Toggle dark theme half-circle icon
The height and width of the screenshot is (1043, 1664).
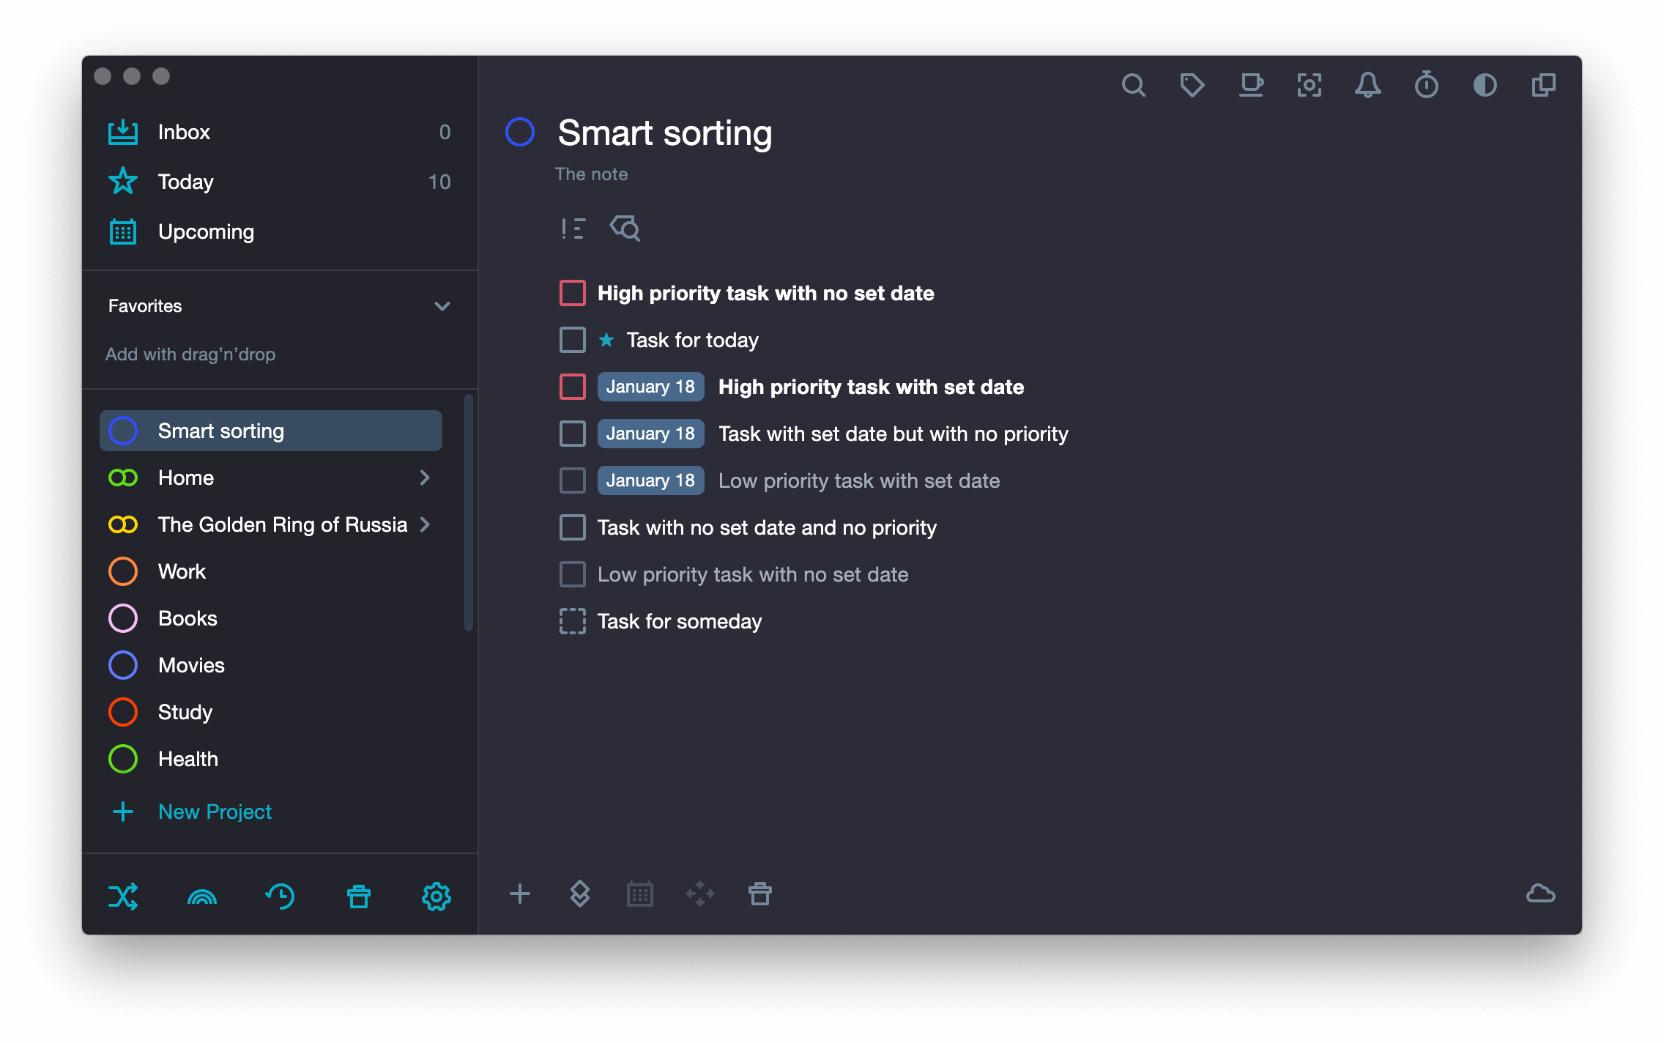tap(1485, 86)
